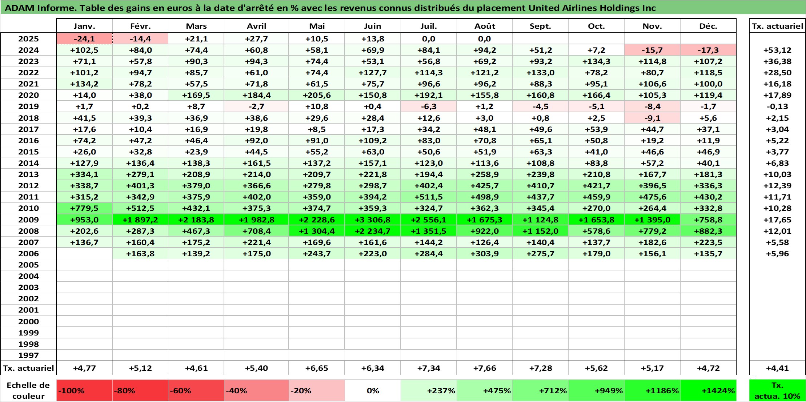The image size is (806, 402).
Task: Click the Tx. actua. 10% green box
Action: 777,391
